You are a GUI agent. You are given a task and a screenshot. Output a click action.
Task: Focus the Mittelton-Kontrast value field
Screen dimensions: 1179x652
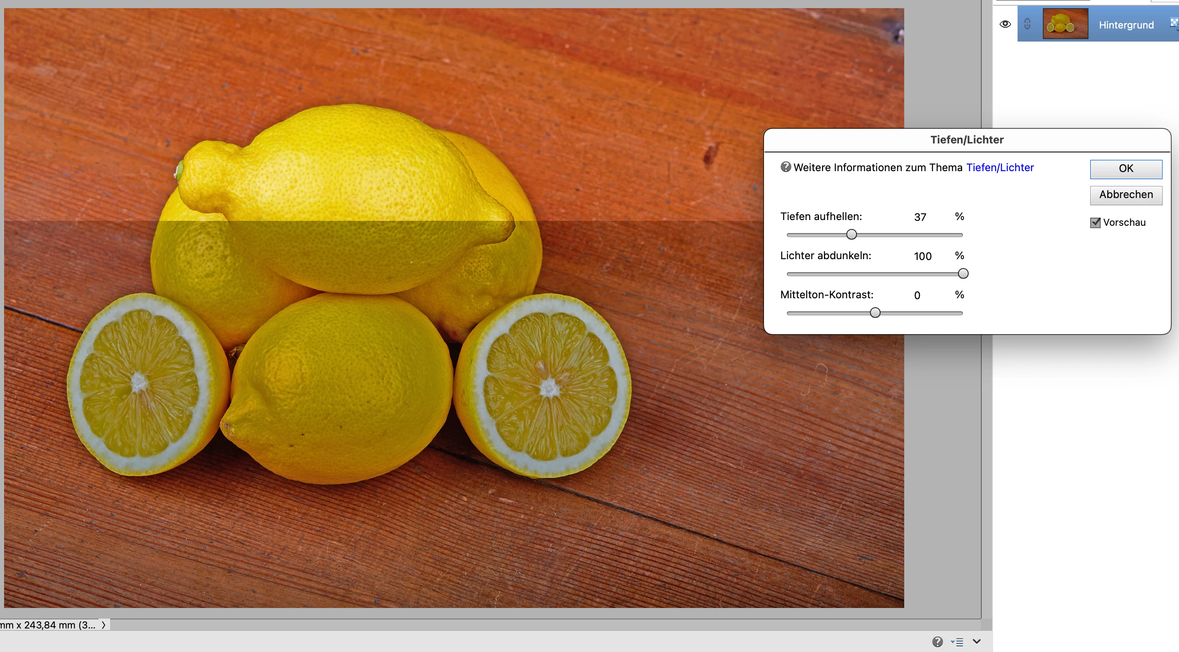917,295
